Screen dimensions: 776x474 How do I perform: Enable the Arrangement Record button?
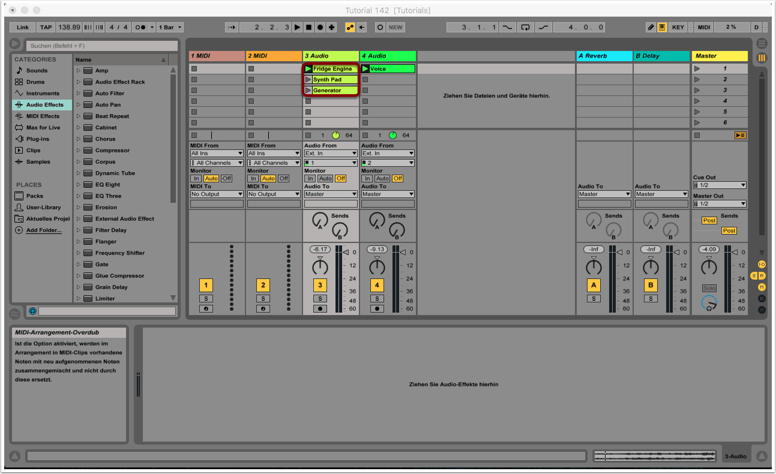click(x=319, y=27)
